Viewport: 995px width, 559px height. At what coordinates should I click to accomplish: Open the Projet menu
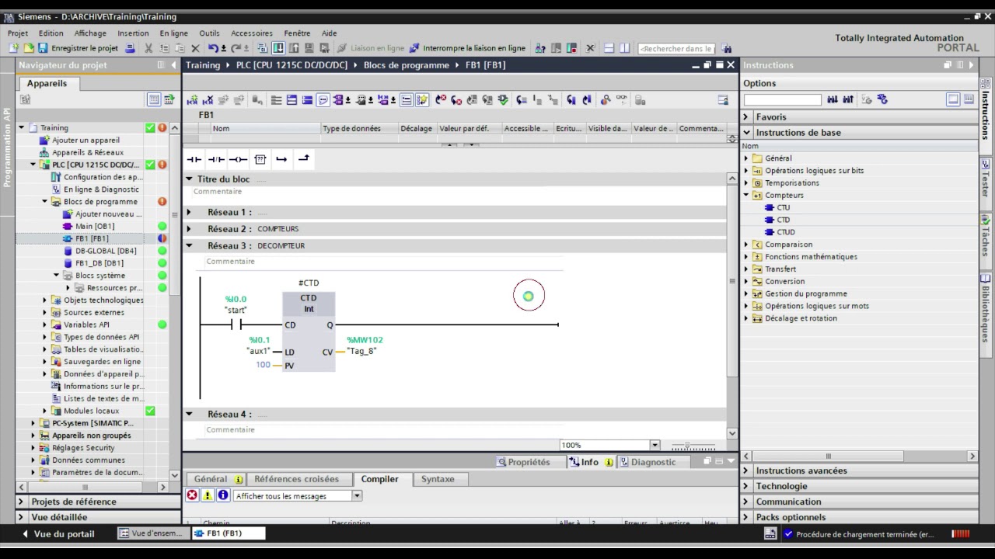[x=18, y=33]
